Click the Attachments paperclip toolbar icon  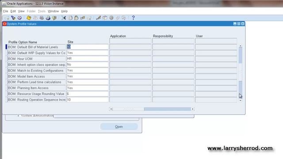118,18
